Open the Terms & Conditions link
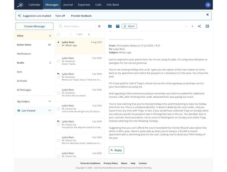 [90, 163]
